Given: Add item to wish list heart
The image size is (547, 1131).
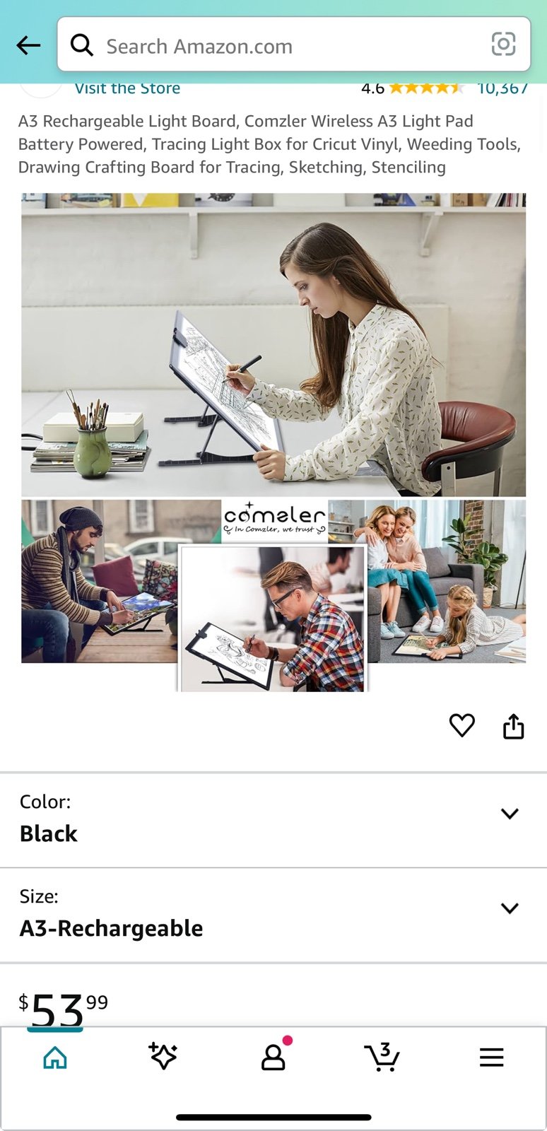Looking at the screenshot, I should (x=462, y=725).
